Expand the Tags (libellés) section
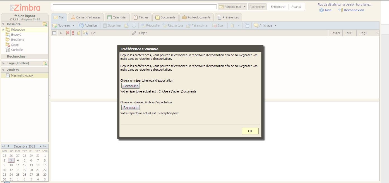The height and width of the screenshot is (183, 389). click(x=4, y=63)
